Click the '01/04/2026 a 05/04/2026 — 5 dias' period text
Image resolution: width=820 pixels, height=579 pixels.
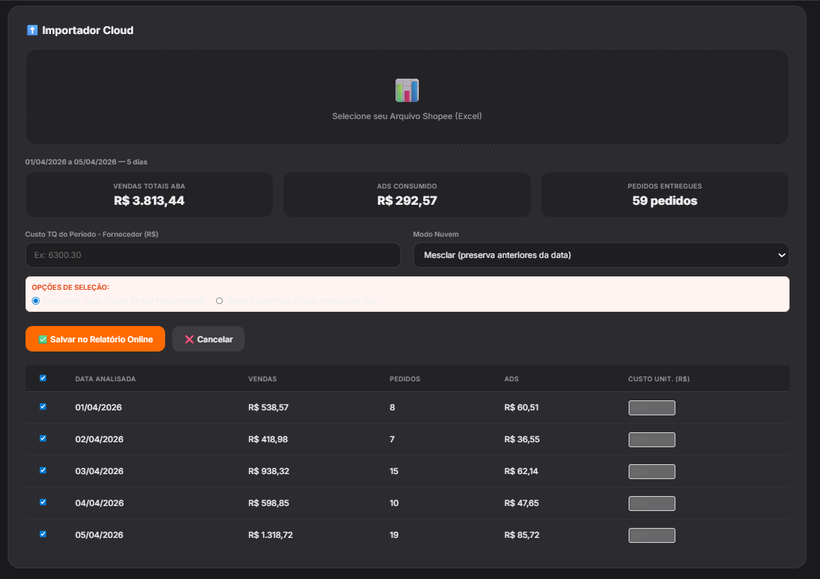tap(86, 162)
